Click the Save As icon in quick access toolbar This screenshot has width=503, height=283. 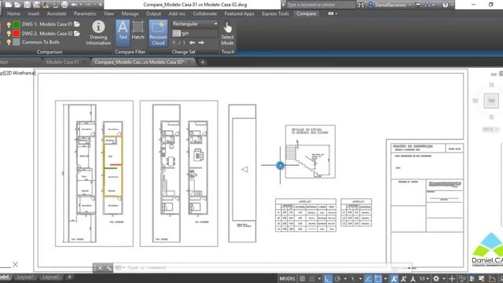tap(37, 5)
